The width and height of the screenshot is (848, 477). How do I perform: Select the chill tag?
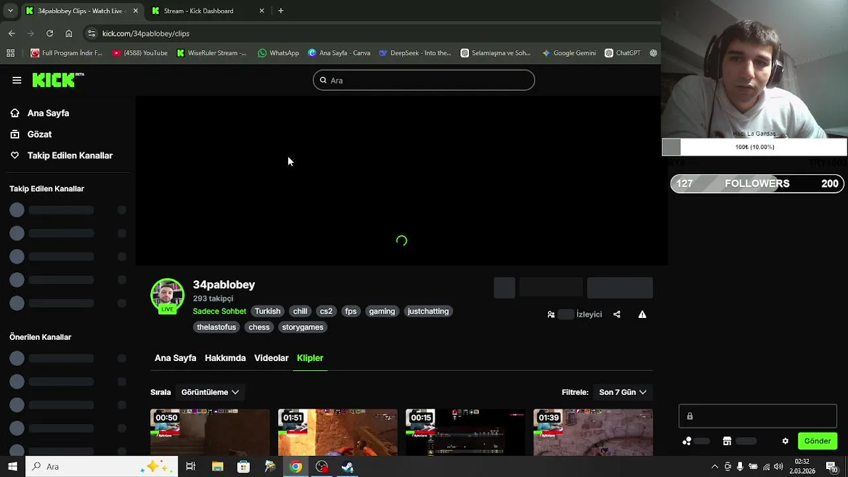click(300, 311)
